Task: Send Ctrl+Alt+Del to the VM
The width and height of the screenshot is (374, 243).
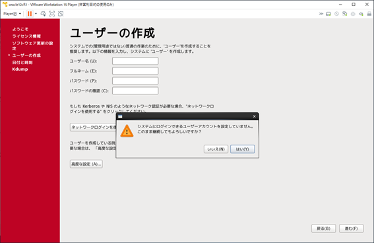Action: tap(43, 14)
